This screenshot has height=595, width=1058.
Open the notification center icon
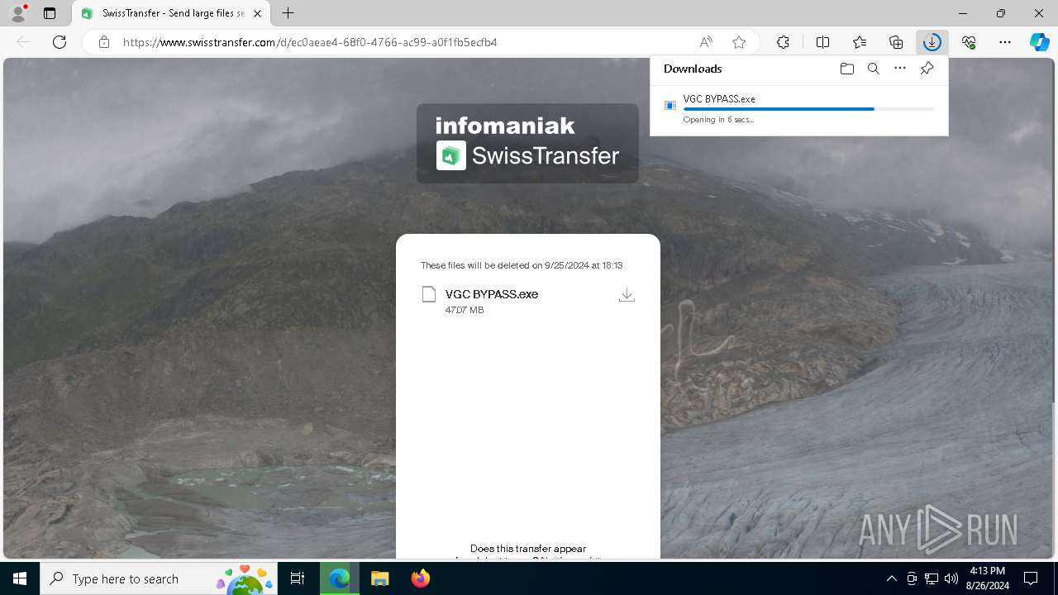[1031, 578]
